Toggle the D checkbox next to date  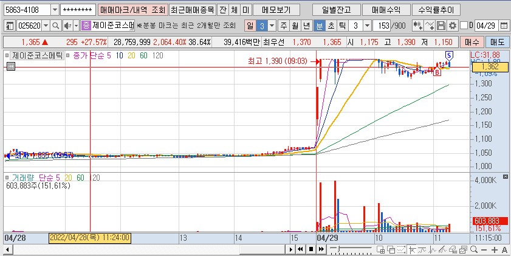coord(464,25)
